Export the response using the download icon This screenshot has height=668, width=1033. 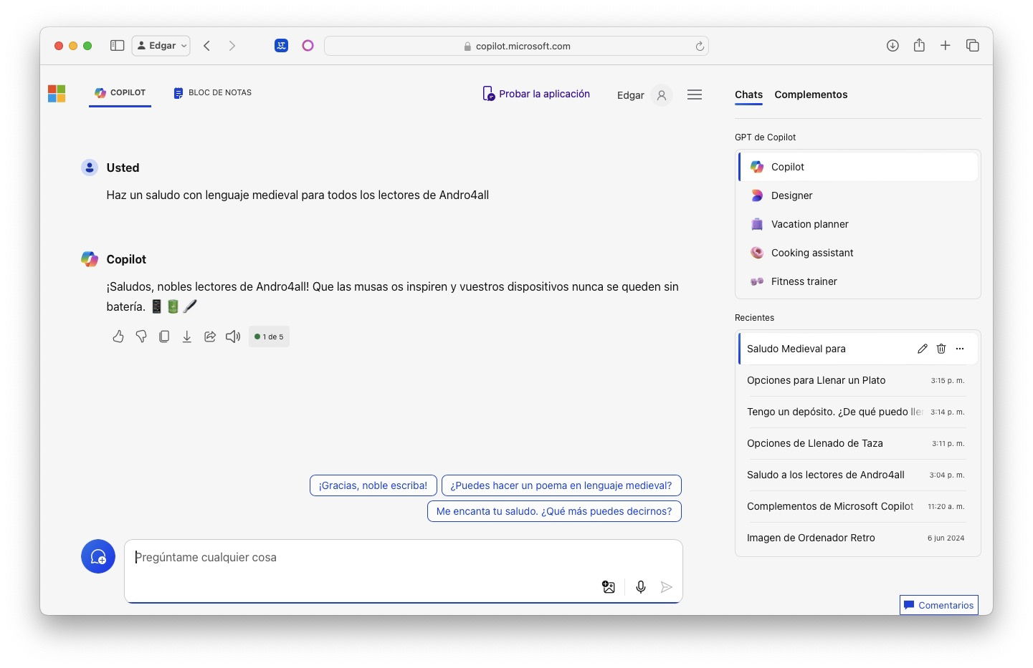coord(187,337)
